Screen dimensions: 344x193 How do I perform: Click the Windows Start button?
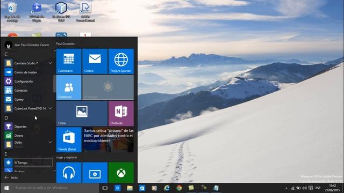coord(6,188)
